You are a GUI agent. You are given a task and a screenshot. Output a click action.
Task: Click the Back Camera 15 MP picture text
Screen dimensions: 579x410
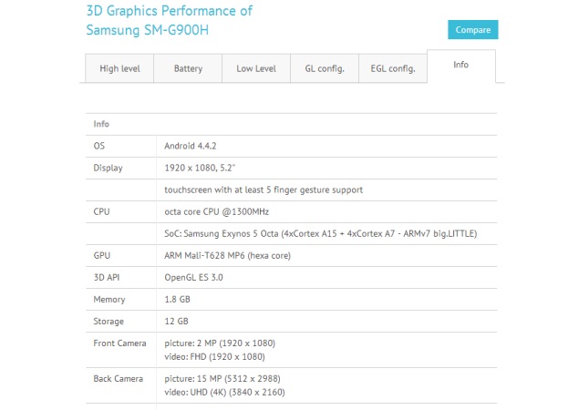[225, 378]
